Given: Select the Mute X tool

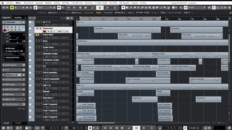Looking at the screenshot, I should (x=146, y=8).
